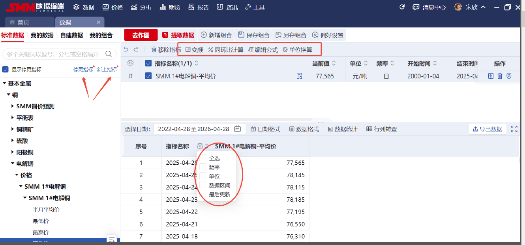Image resolution: width=525 pixels, height=245 pixels.
Task: Click the refresh icon in top bar
Action: pyautogui.click(x=402, y=7)
